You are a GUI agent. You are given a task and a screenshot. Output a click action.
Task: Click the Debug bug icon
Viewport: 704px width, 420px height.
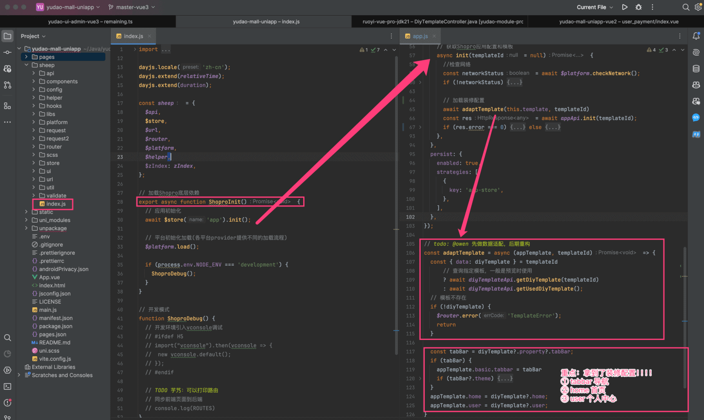[x=639, y=7]
